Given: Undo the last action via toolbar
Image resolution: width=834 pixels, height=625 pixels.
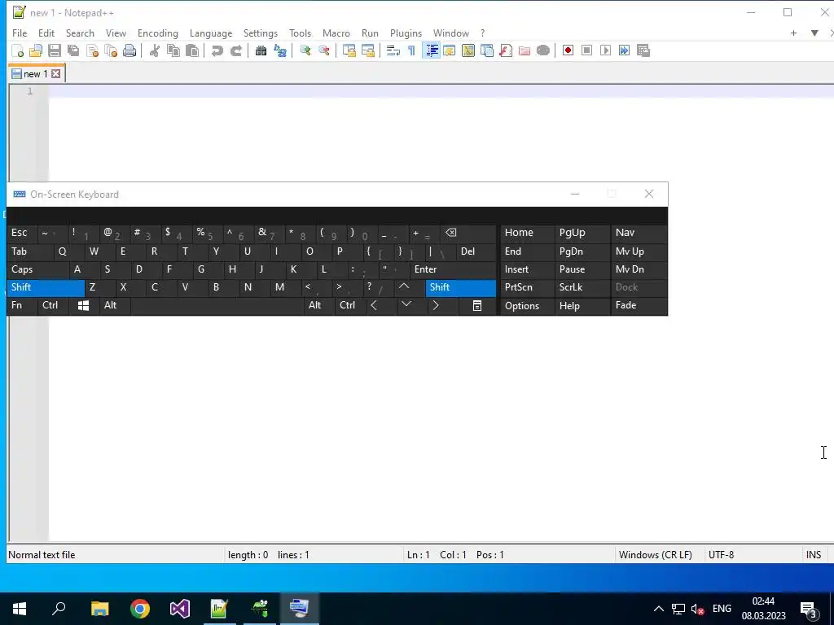Looking at the screenshot, I should tap(217, 50).
